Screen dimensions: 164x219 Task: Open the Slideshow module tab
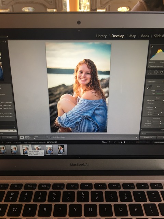(159, 36)
